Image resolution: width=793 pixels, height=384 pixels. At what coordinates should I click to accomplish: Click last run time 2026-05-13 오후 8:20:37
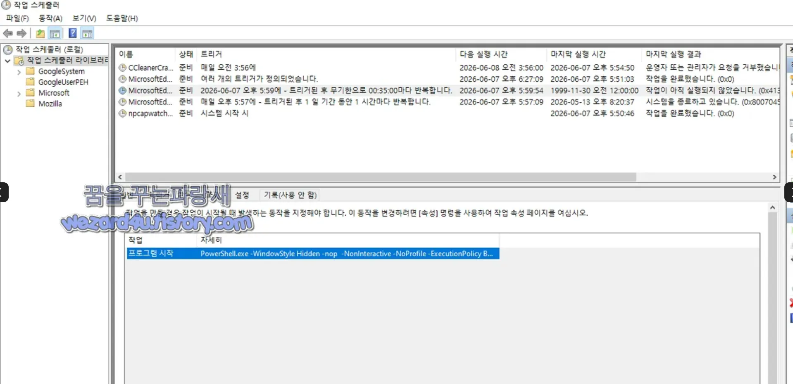tap(592, 102)
